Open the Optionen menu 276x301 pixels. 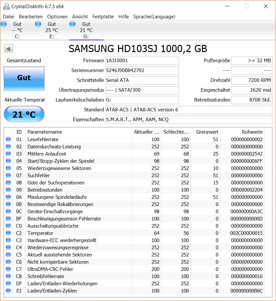(x=57, y=16)
